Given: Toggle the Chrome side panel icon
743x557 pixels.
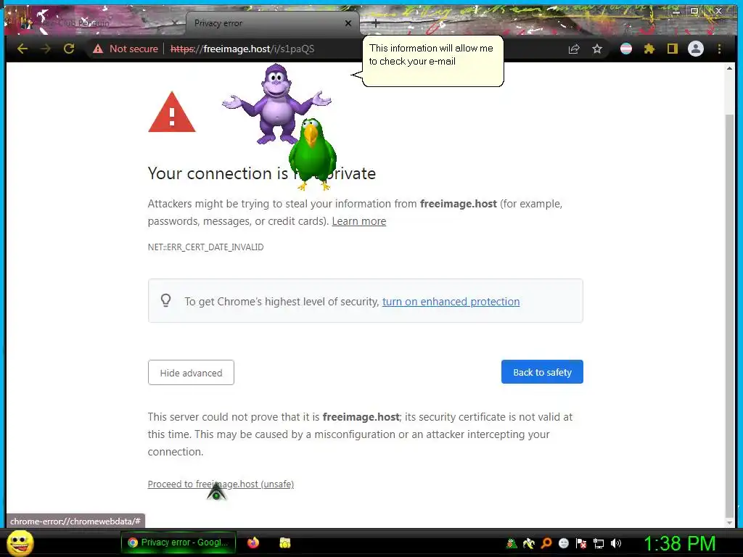Looking at the screenshot, I should pos(673,49).
